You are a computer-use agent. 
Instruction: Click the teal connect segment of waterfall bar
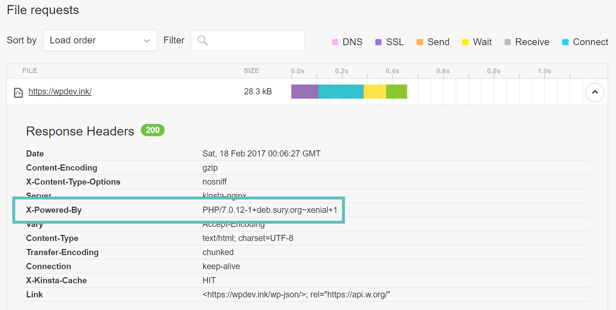341,92
